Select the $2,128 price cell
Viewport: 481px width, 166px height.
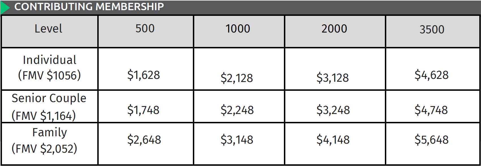point(237,78)
